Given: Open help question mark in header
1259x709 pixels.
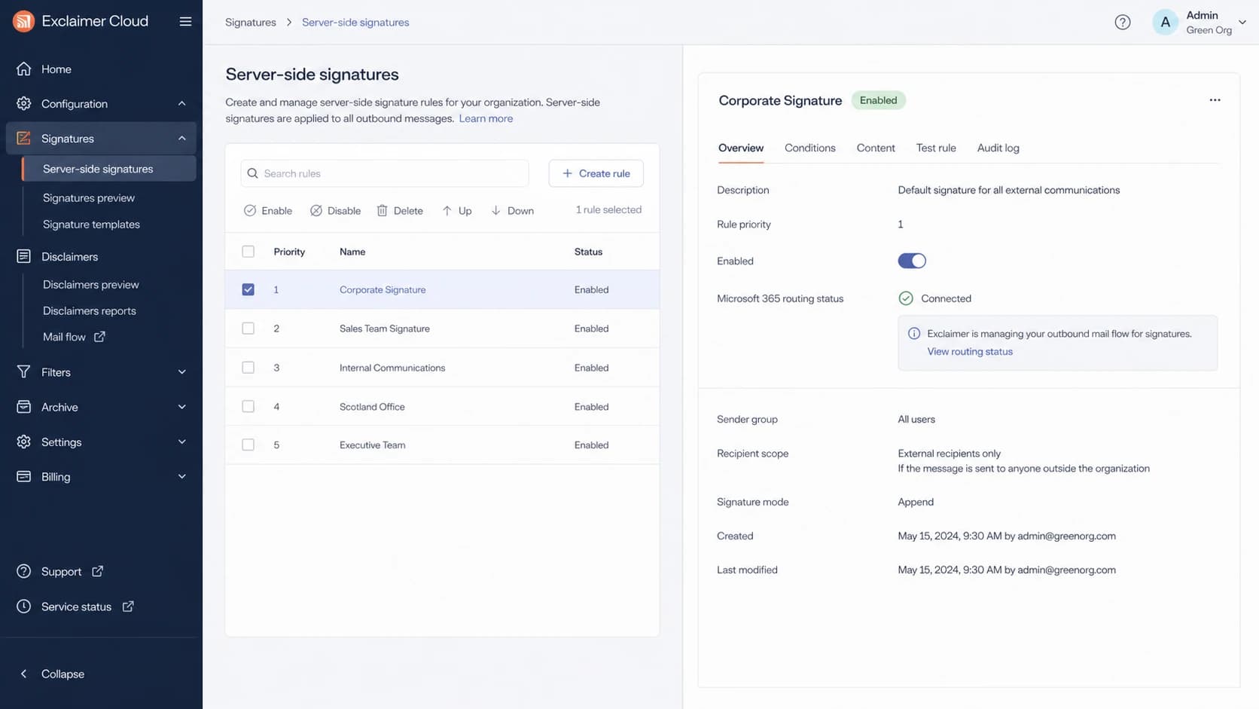Looking at the screenshot, I should (1122, 22).
